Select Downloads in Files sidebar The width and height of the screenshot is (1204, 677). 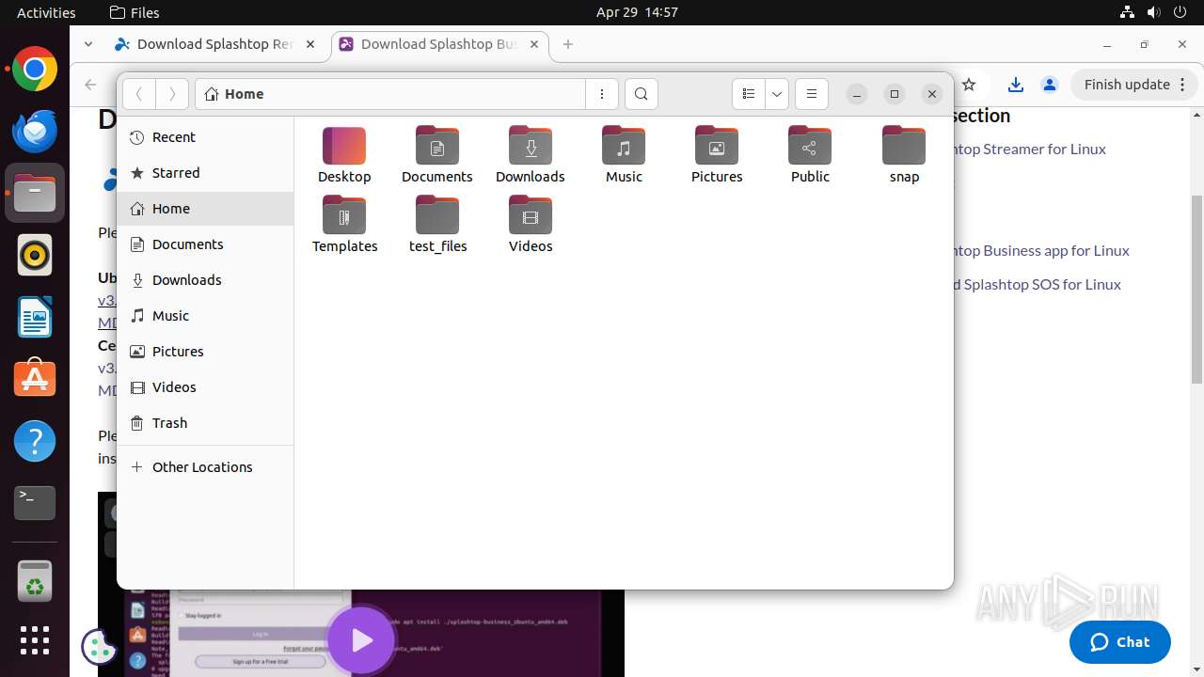[205, 280]
